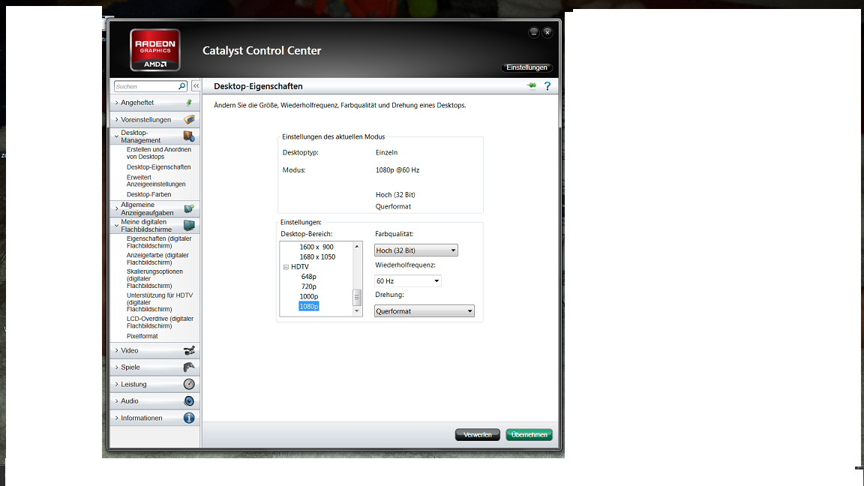Expand the Informationen section
Image resolution: width=864 pixels, height=486 pixels.
pos(117,418)
